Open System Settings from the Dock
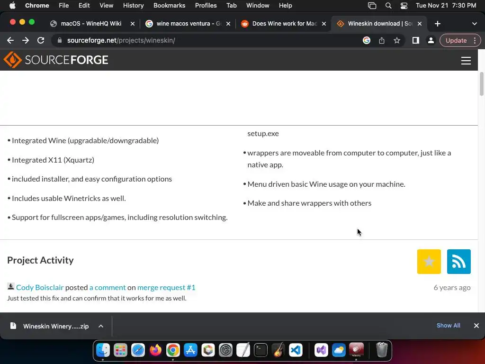 (x=225, y=350)
